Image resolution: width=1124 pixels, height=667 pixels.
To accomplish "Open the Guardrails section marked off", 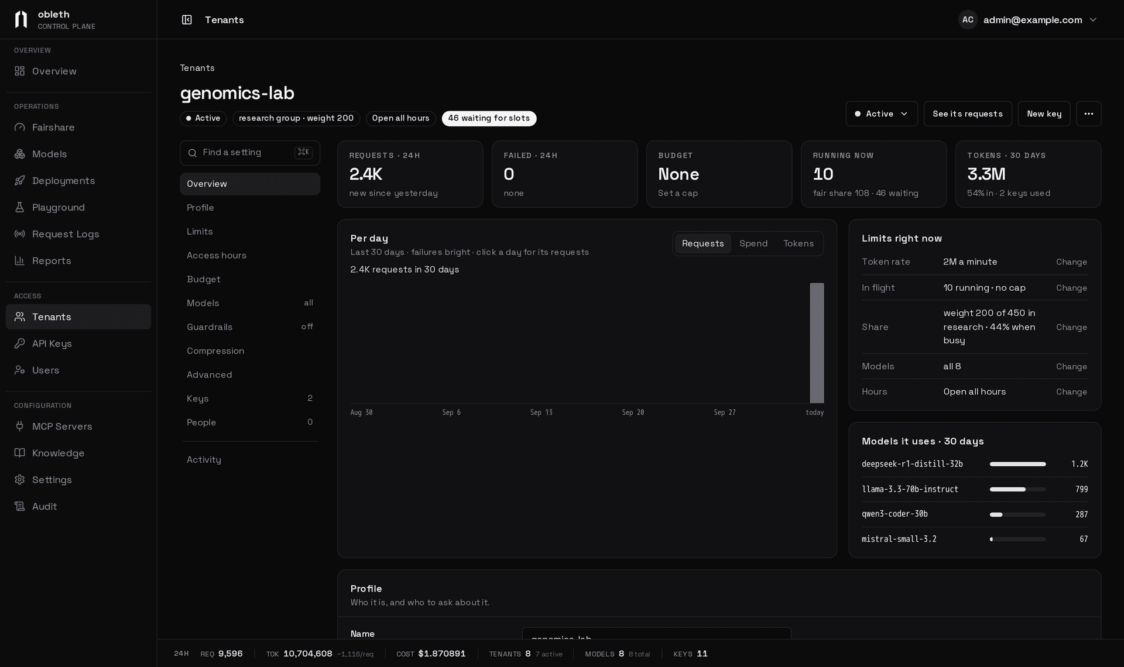I will coord(250,327).
